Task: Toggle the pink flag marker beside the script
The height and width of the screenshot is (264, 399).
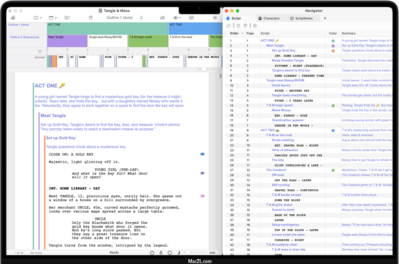Action: (x=203, y=196)
